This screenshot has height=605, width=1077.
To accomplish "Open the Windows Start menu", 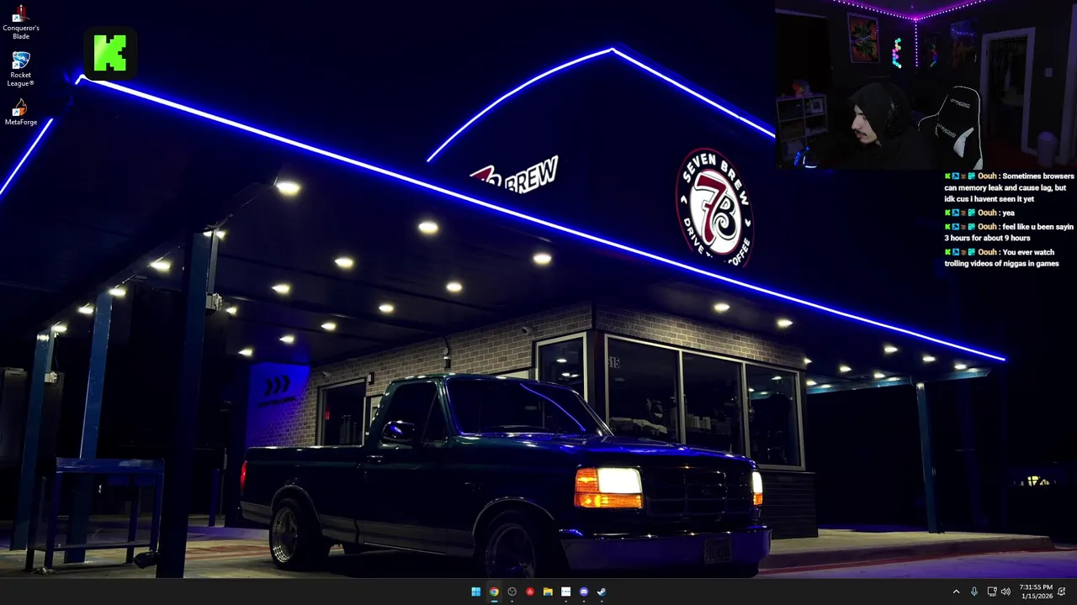I will click(x=476, y=592).
